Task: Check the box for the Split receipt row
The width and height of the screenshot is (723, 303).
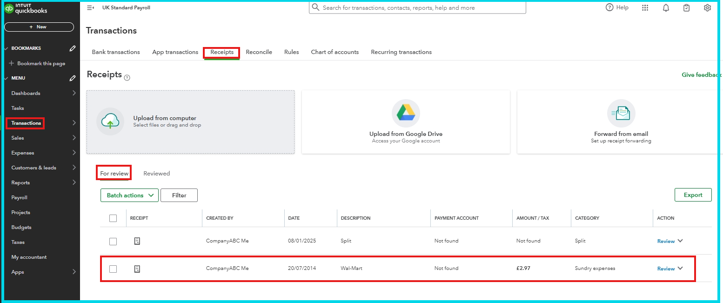Action: pyautogui.click(x=113, y=241)
